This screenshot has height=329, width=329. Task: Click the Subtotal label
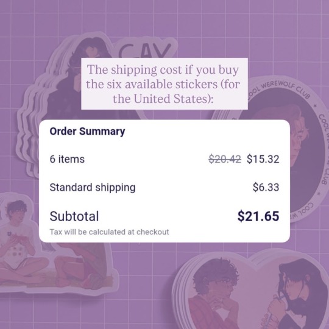pos(74,216)
